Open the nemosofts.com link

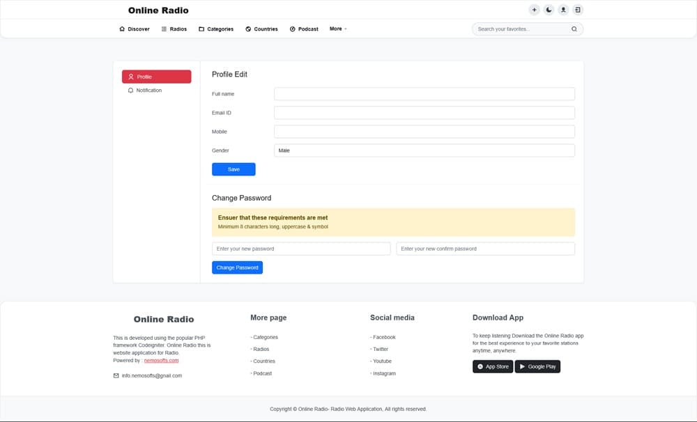pyautogui.click(x=161, y=361)
